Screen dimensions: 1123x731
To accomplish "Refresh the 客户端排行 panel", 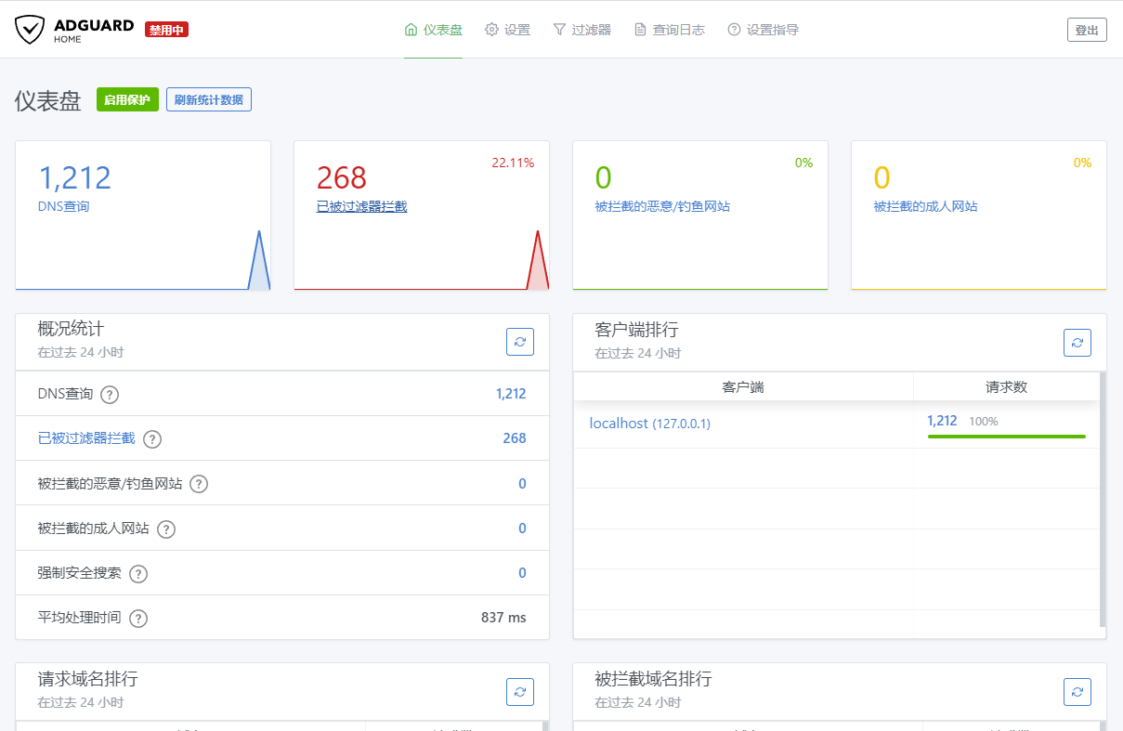I will coord(1077,342).
